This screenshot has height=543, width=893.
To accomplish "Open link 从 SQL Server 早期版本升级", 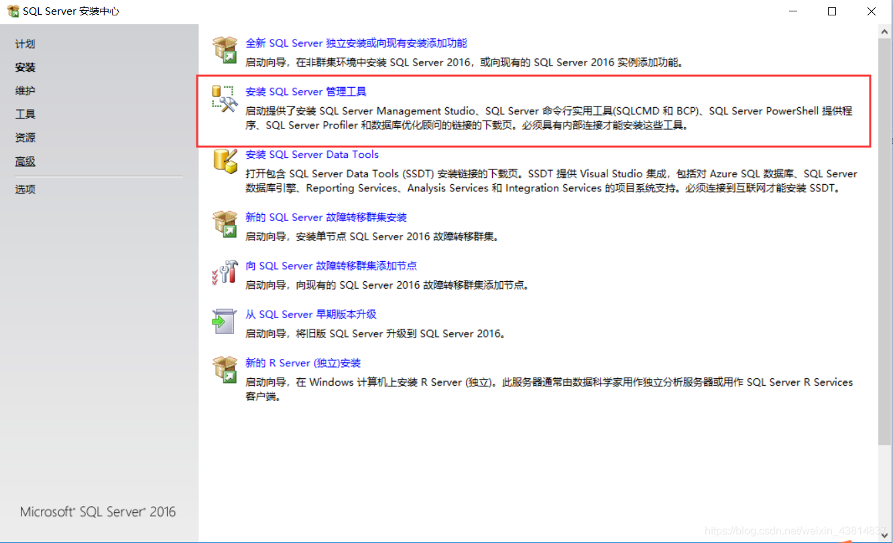I will click(311, 315).
